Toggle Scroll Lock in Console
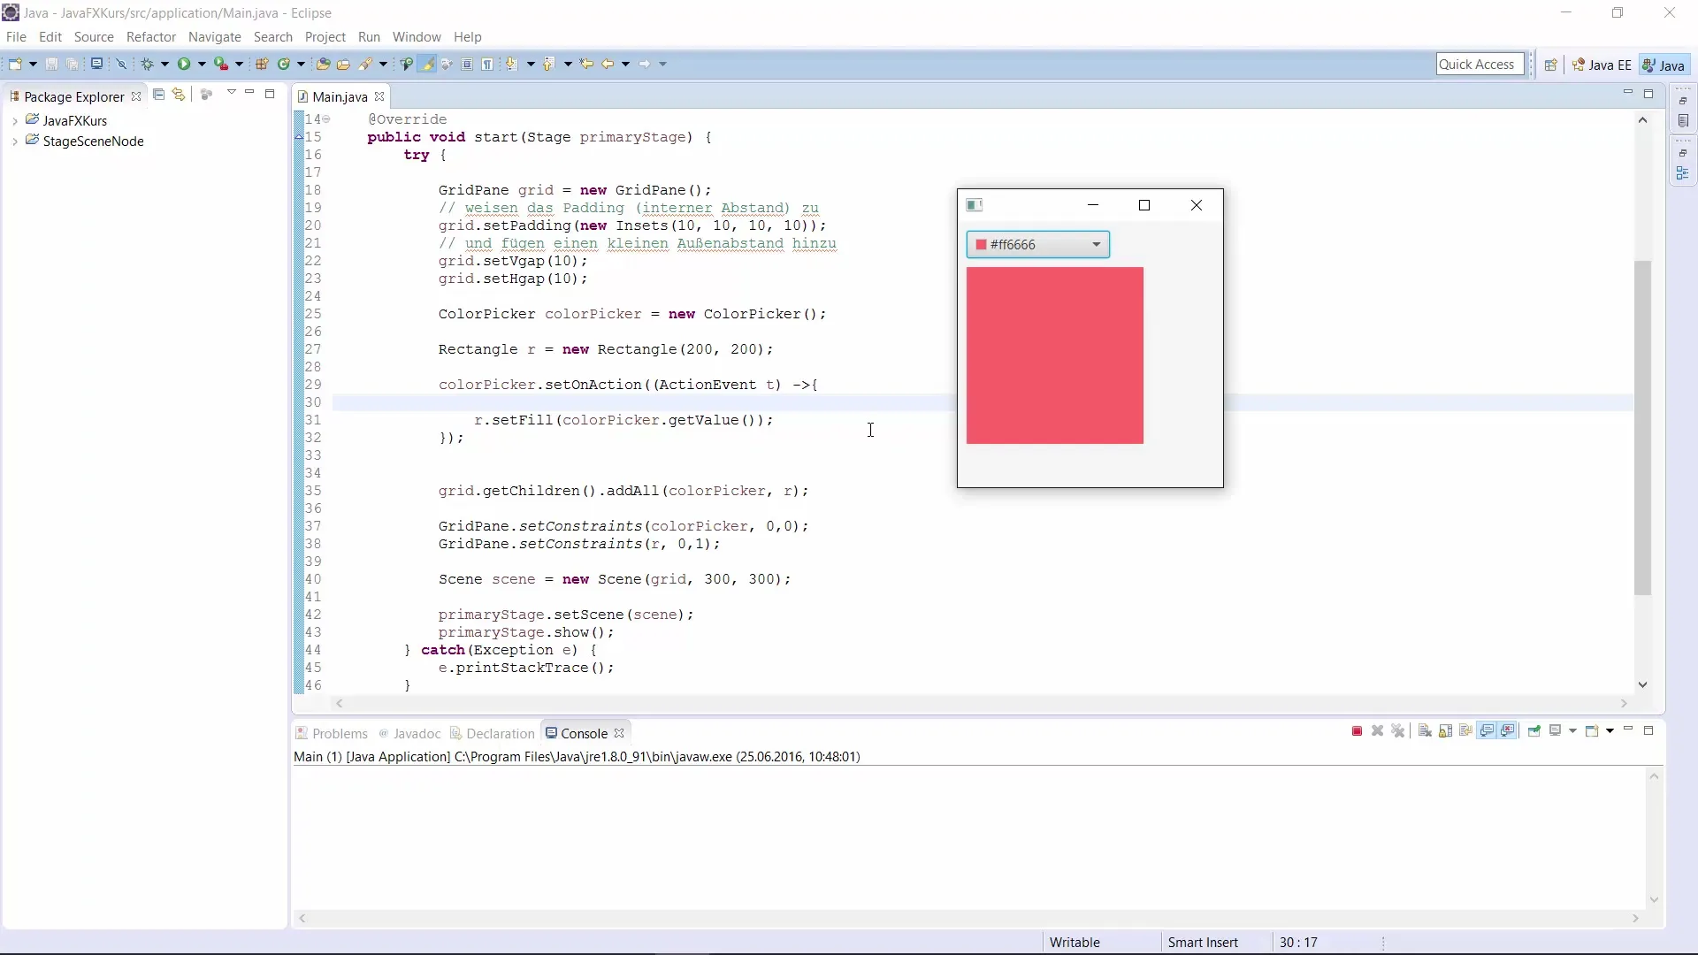The width and height of the screenshot is (1698, 955). pyautogui.click(x=1445, y=731)
